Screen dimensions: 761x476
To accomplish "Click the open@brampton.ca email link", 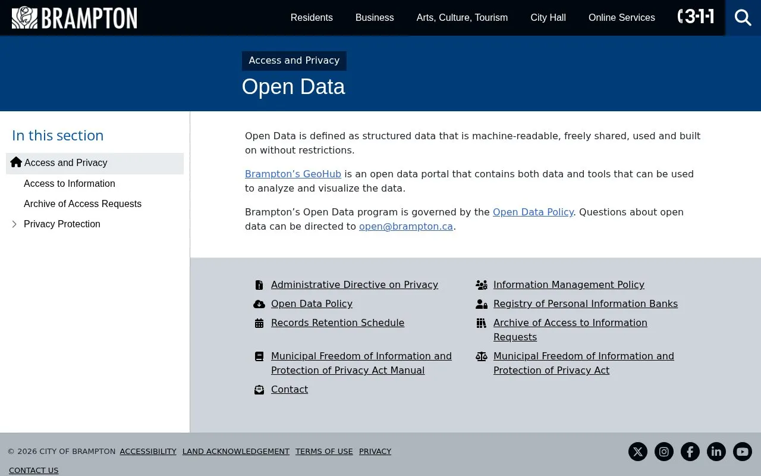I will (406, 227).
